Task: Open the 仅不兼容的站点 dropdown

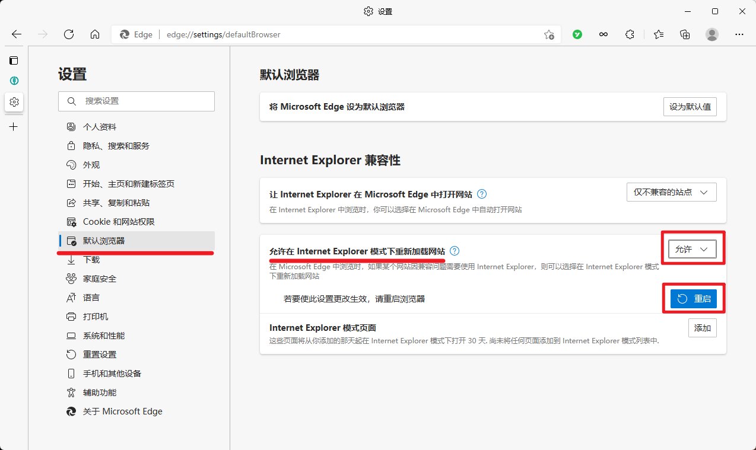Action: point(671,192)
